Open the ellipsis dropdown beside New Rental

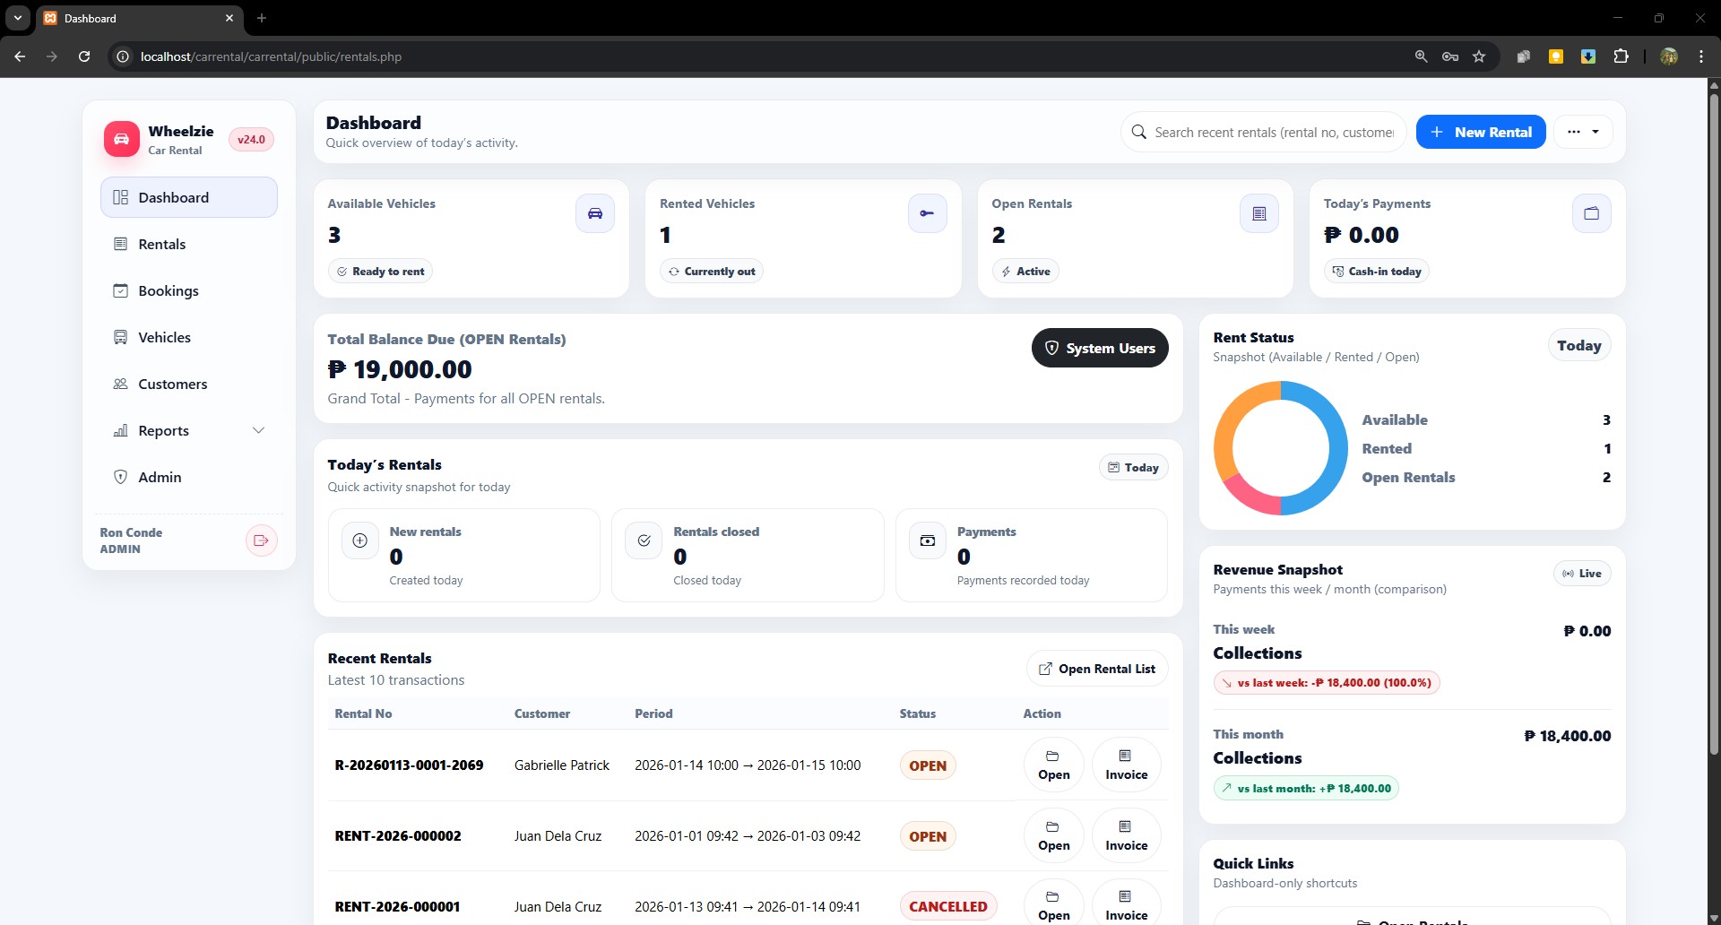tap(1583, 132)
